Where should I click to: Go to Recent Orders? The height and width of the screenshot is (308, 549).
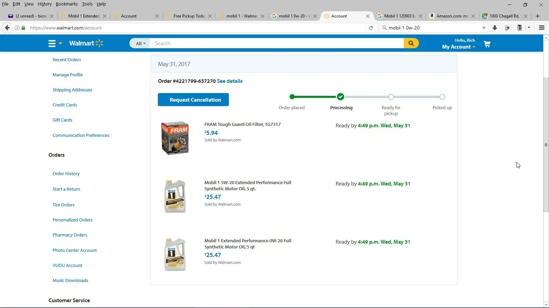(67, 60)
